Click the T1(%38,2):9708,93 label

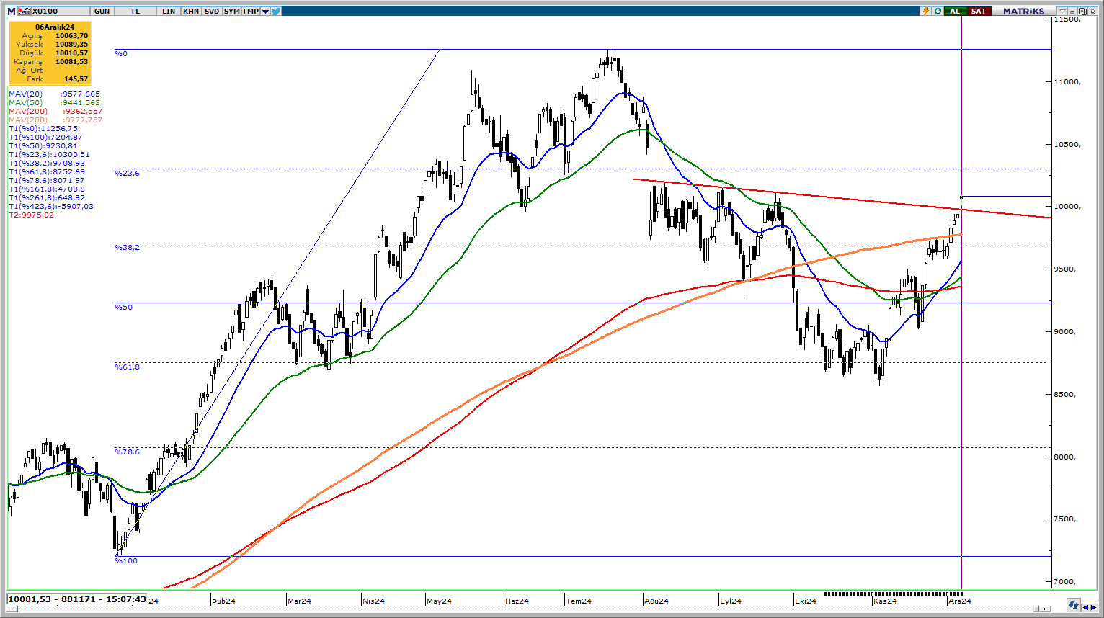(x=47, y=164)
